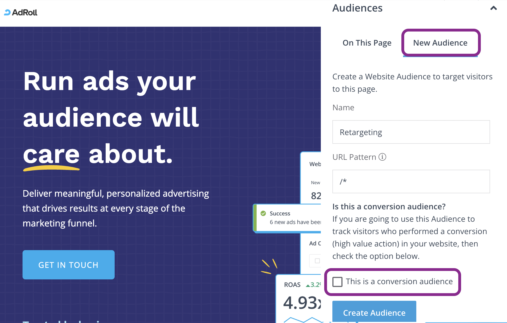
Task: Select the New Audience tab
Action: tap(440, 43)
